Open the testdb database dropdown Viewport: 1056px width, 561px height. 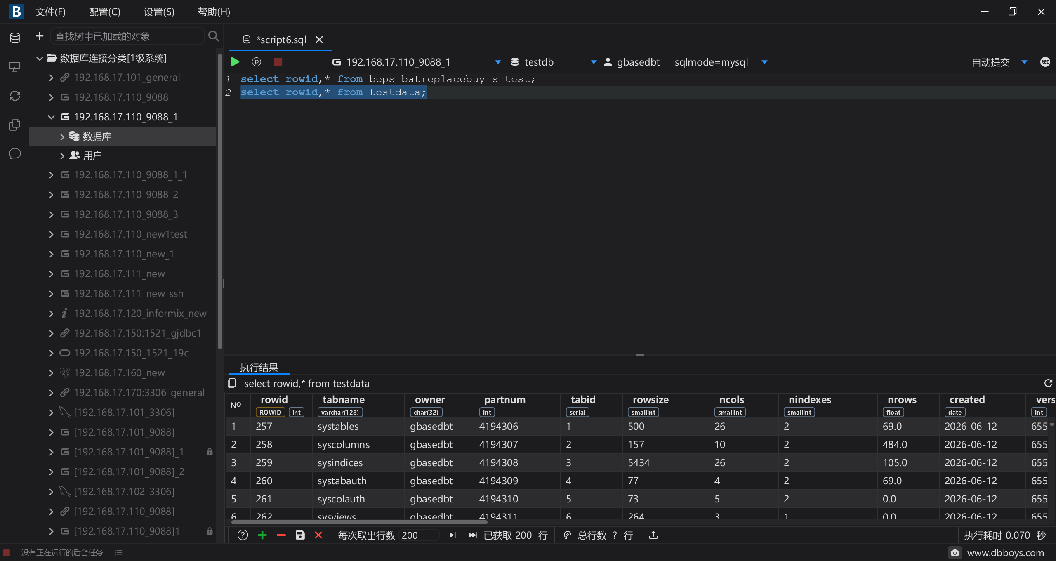(594, 62)
